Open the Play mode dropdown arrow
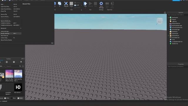 click(85, 8)
